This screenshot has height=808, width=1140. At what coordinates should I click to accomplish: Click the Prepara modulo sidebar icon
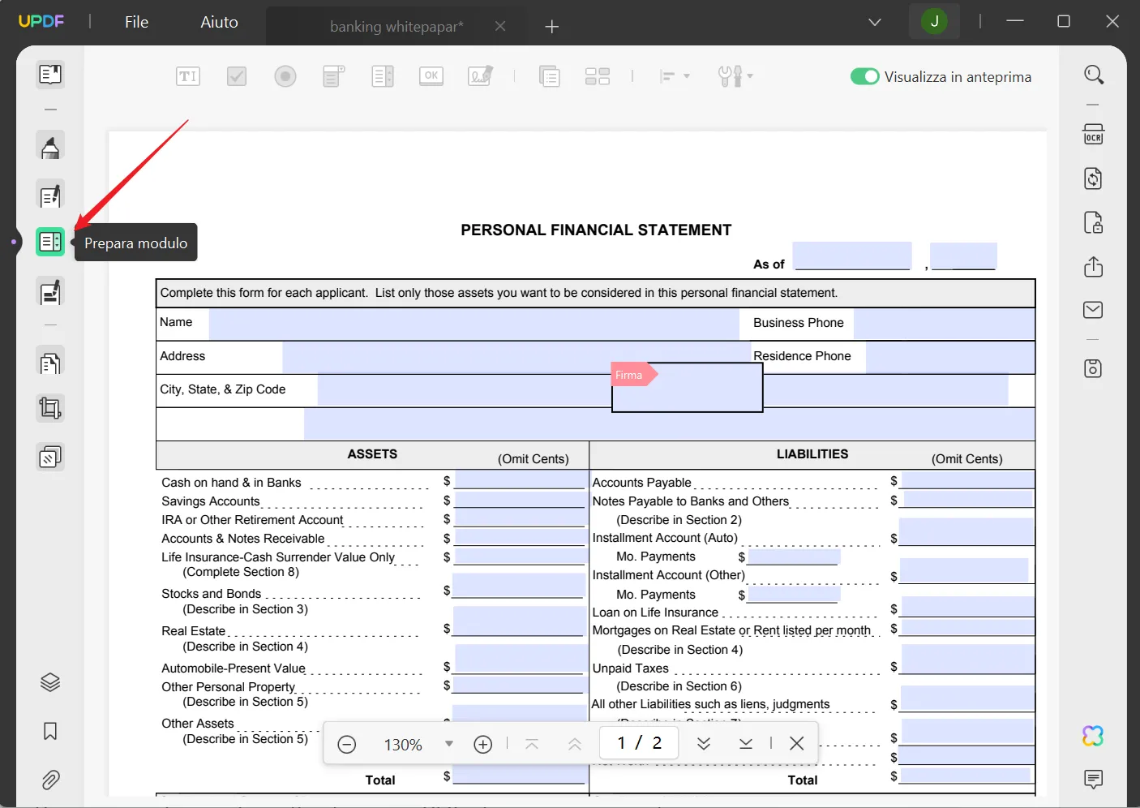point(50,242)
